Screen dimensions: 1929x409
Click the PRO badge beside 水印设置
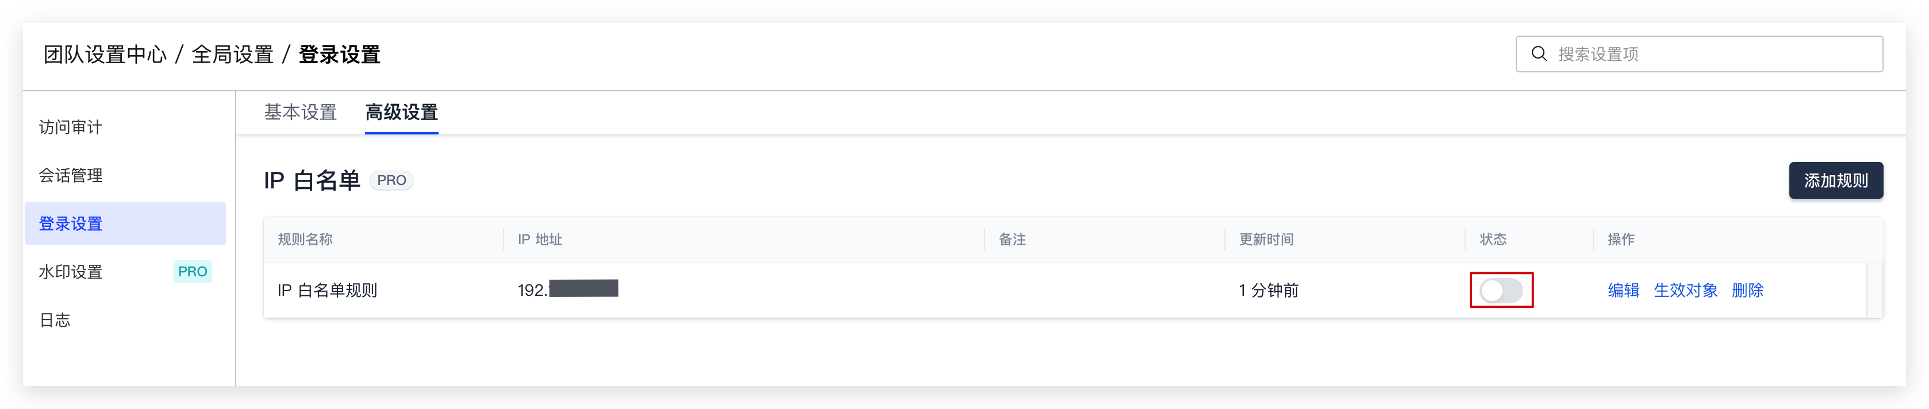(x=193, y=271)
